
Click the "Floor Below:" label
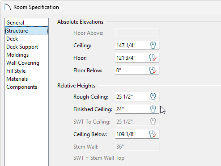pyautogui.click(x=88, y=71)
